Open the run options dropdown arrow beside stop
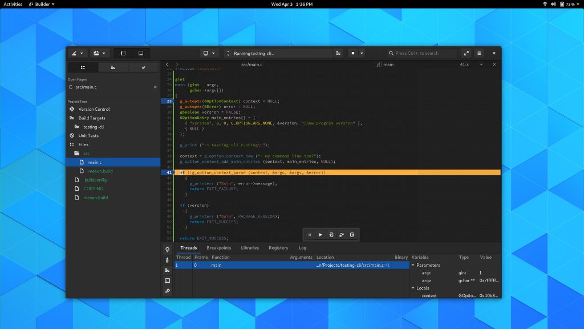584x329 pixels. (x=362, y=53)
